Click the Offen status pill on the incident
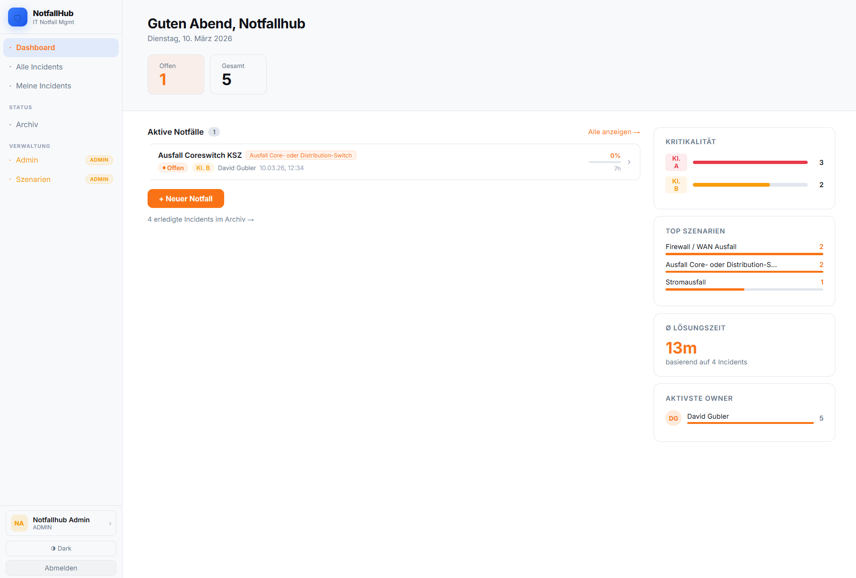The height and width of the screenshot is (578, 856). tap(173, 167)
